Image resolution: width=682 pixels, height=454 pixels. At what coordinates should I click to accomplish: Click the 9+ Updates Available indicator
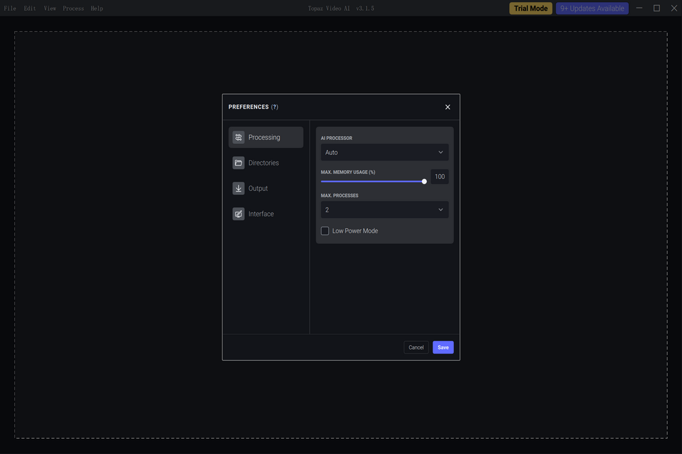592,8
